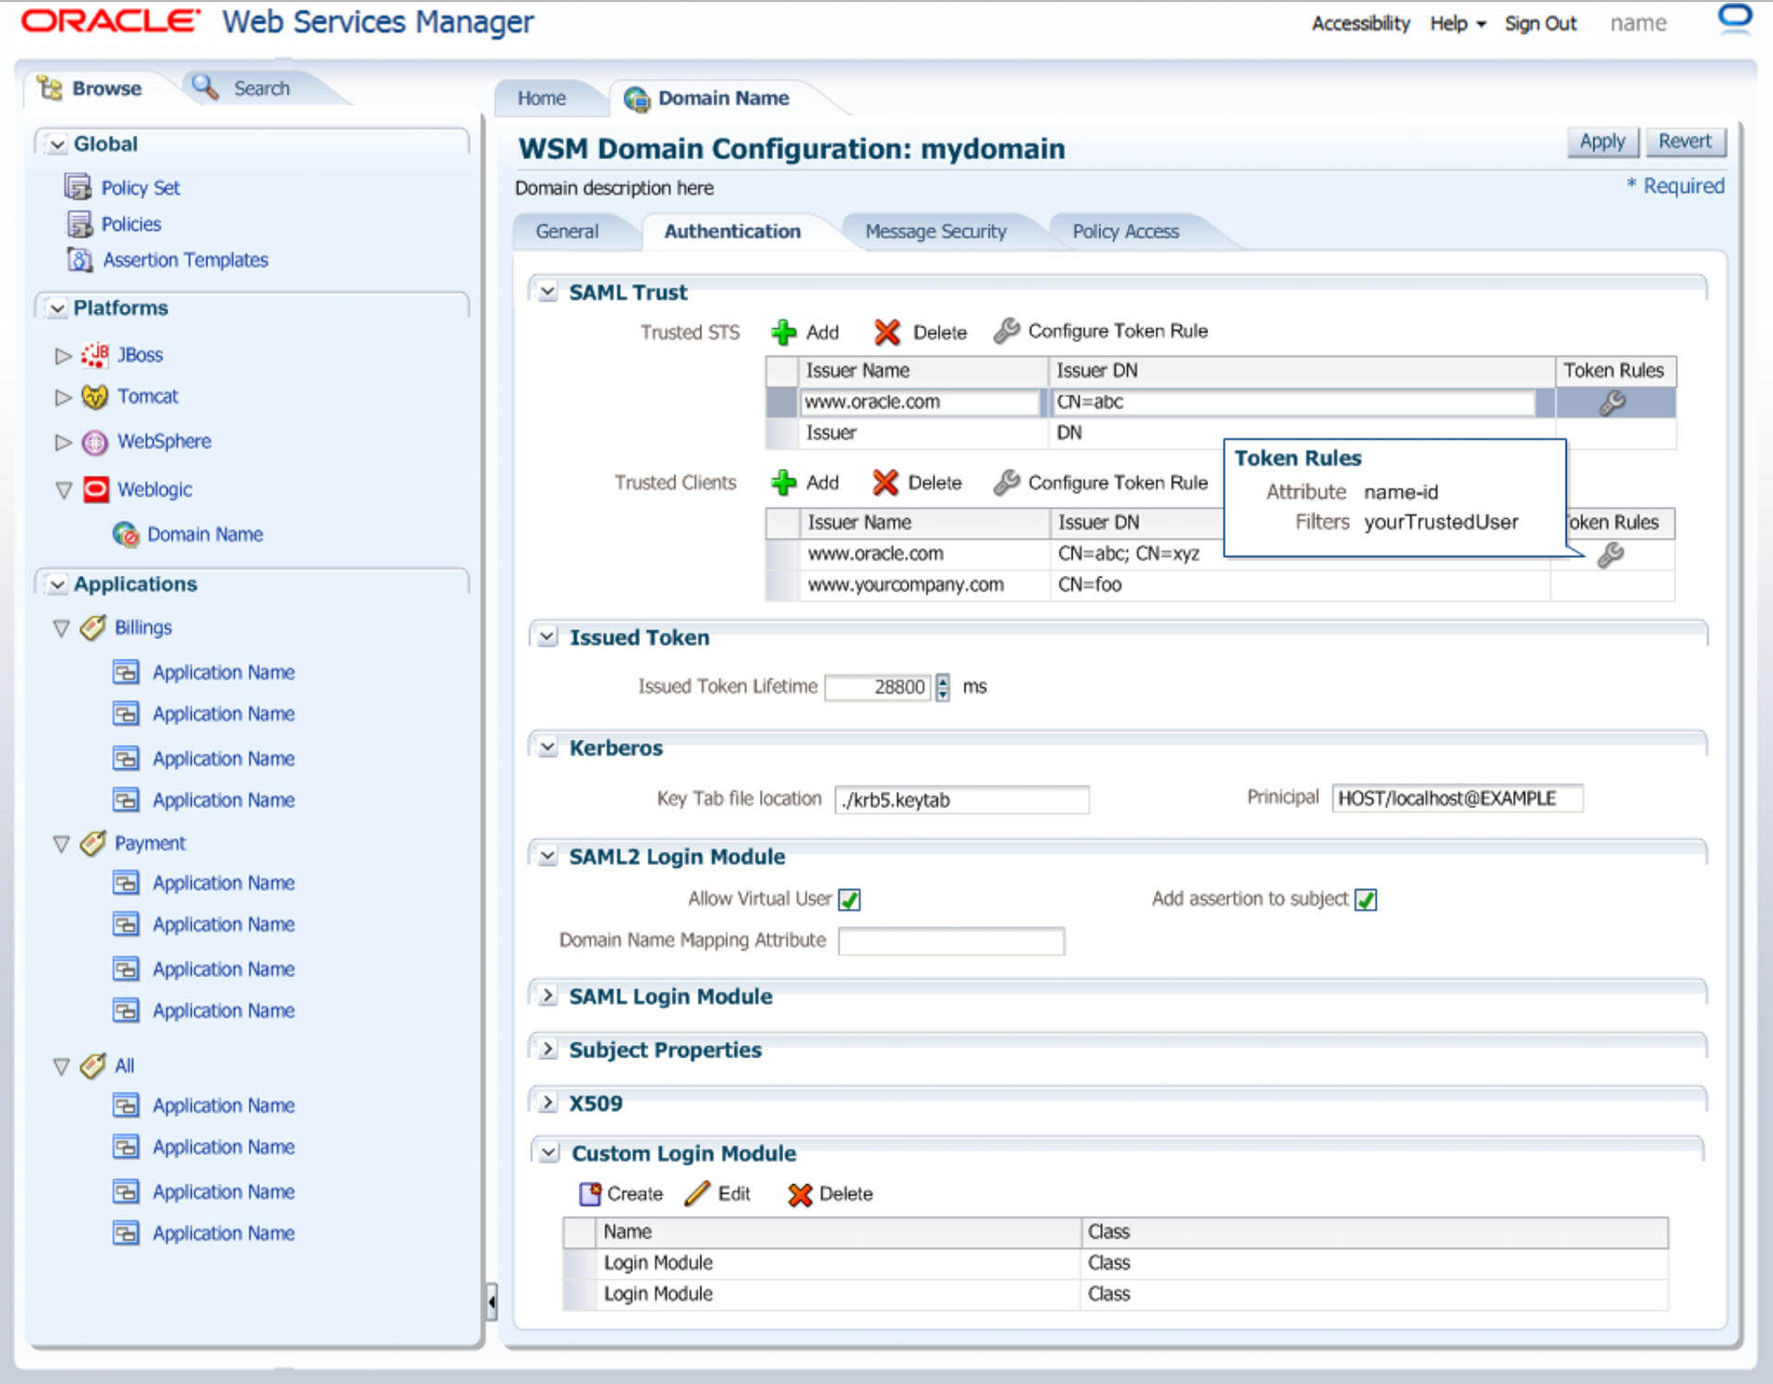Click the Weblogic platform icon
This screenshot has height=1384, width=1773.
(x=96, y=489)
